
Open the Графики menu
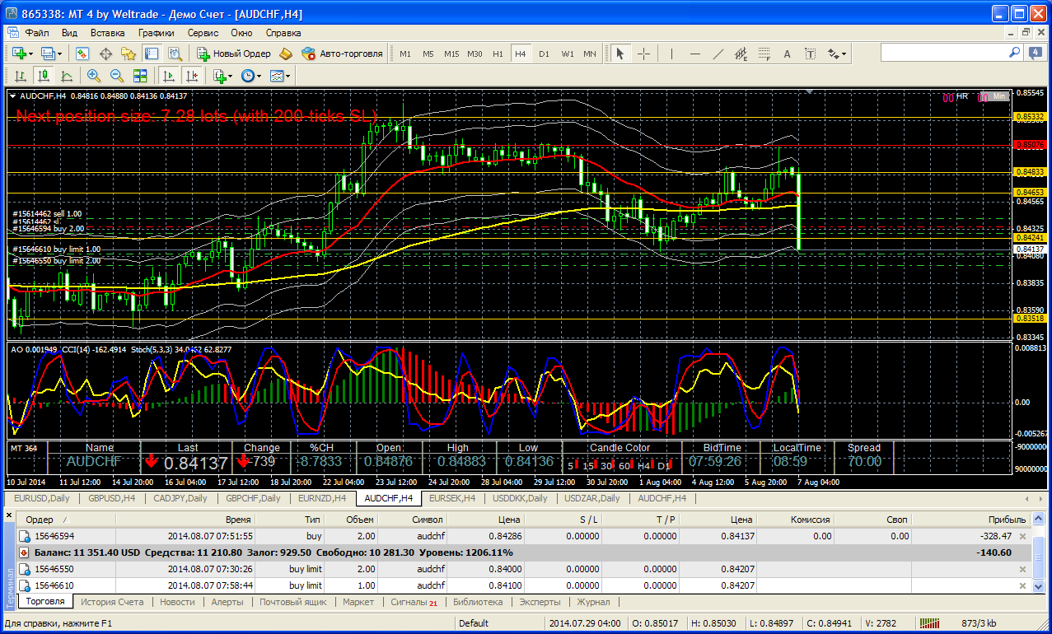pos(156,33)
